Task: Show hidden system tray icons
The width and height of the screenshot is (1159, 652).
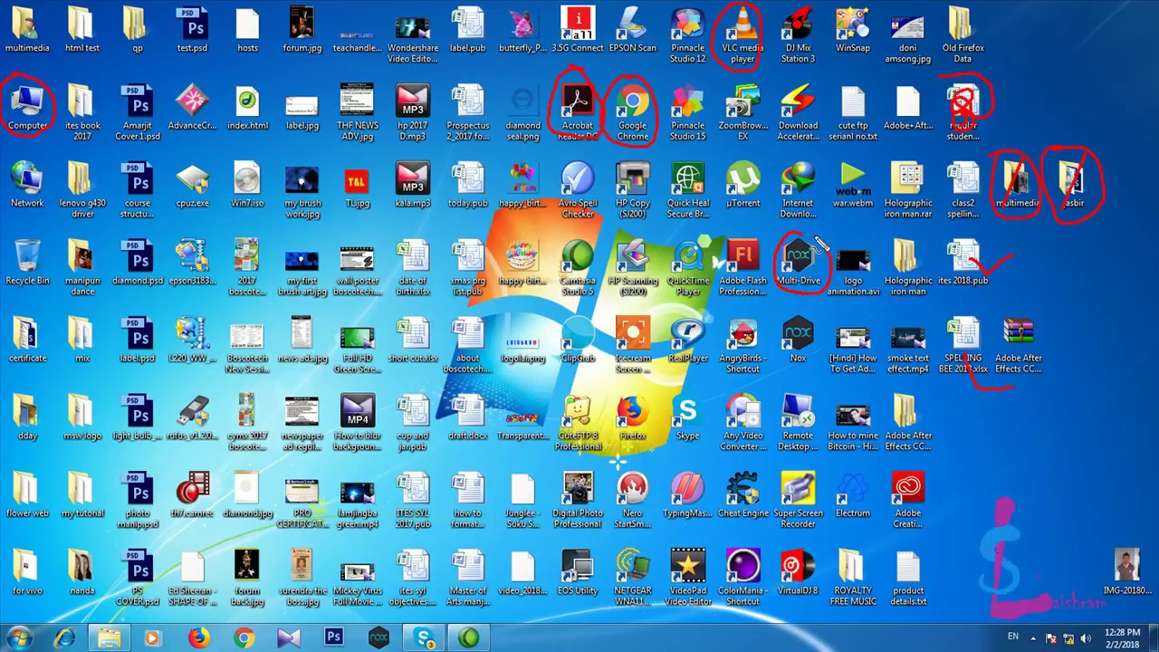Action: coord(1032,638)
